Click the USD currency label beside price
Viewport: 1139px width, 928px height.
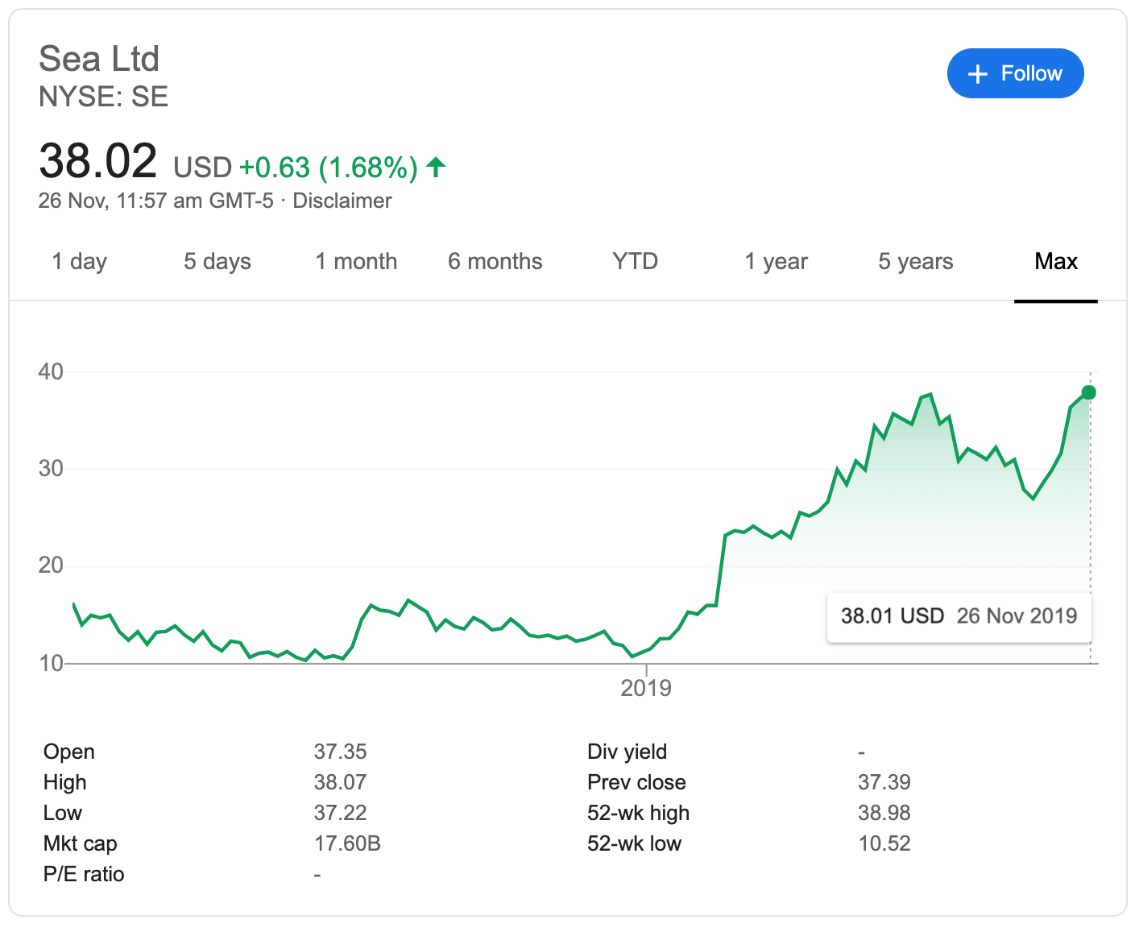pyautogui.click(x=203, y=168)
